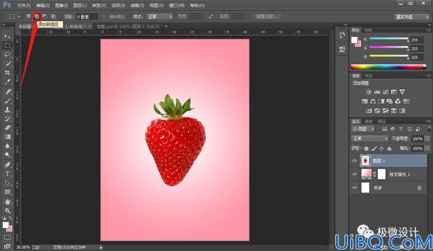Open the 选择(S) menu
This screenshot has width=433, height=251.
click(x=118, y=6)
